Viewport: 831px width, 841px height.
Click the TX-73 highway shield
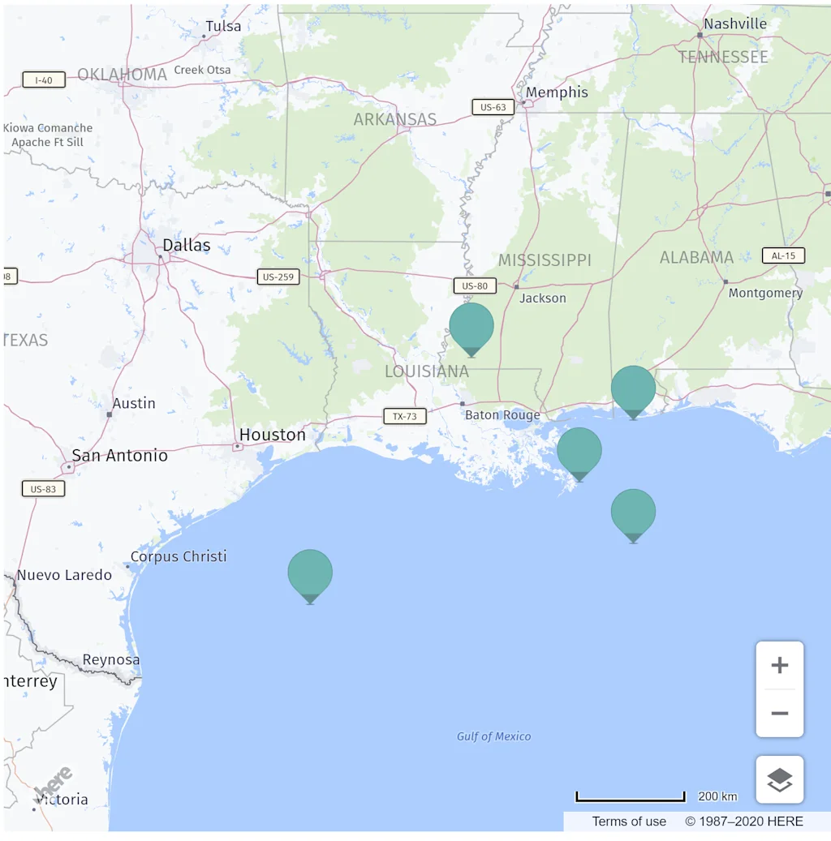pyautogui.click(x=405, y=417)
